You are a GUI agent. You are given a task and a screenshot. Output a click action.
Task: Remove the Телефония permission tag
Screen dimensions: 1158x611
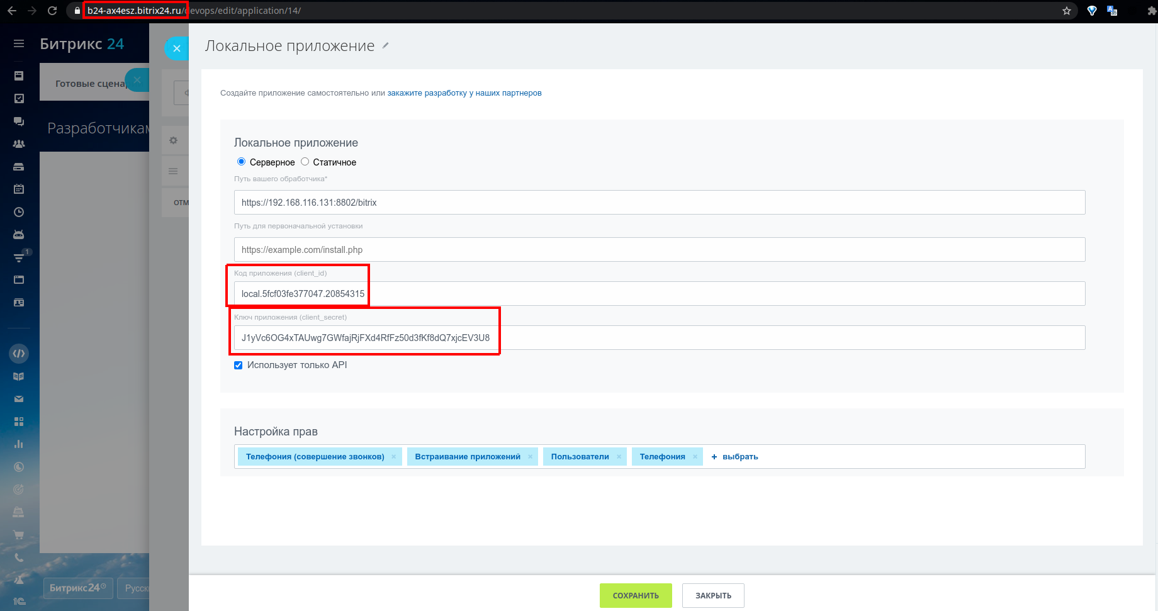pos(695,457)
